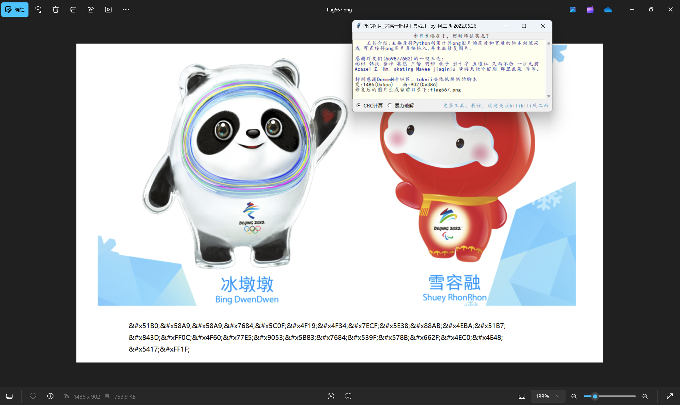Show file info with info icon
The height and width of the screenshot is (405, 680).
50,396
